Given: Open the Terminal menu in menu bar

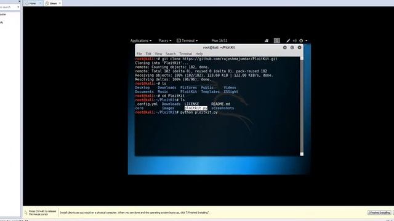Looking at the screenshot, I should 185,54.
